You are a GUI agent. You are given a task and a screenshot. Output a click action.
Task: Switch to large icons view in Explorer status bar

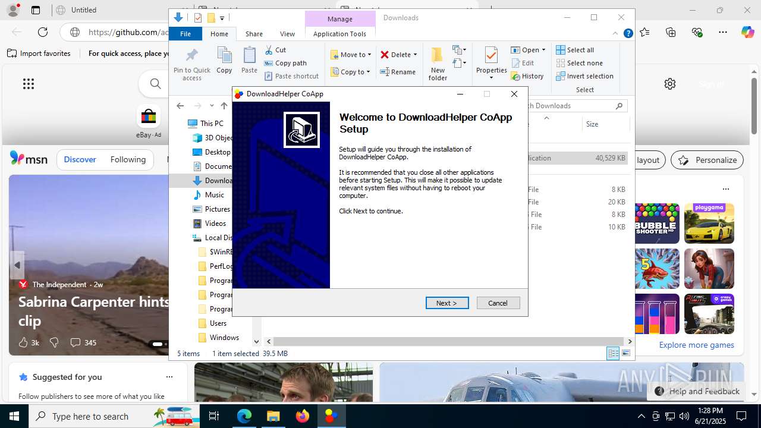tap(626, 354)
